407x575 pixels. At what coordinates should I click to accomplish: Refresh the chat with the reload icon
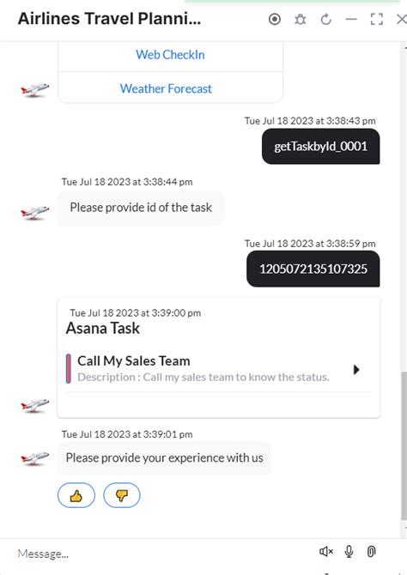pyautogui.click(x=326, y=19)
